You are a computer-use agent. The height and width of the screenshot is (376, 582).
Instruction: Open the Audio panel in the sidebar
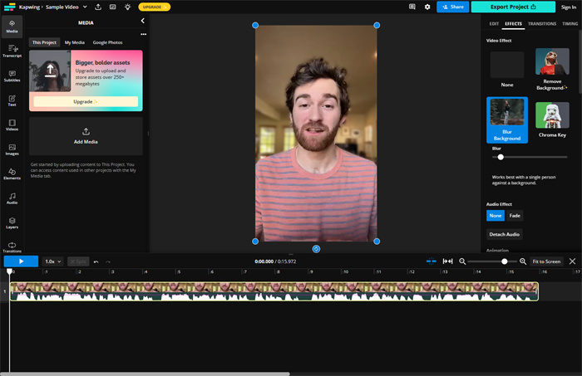click(12, 198)
